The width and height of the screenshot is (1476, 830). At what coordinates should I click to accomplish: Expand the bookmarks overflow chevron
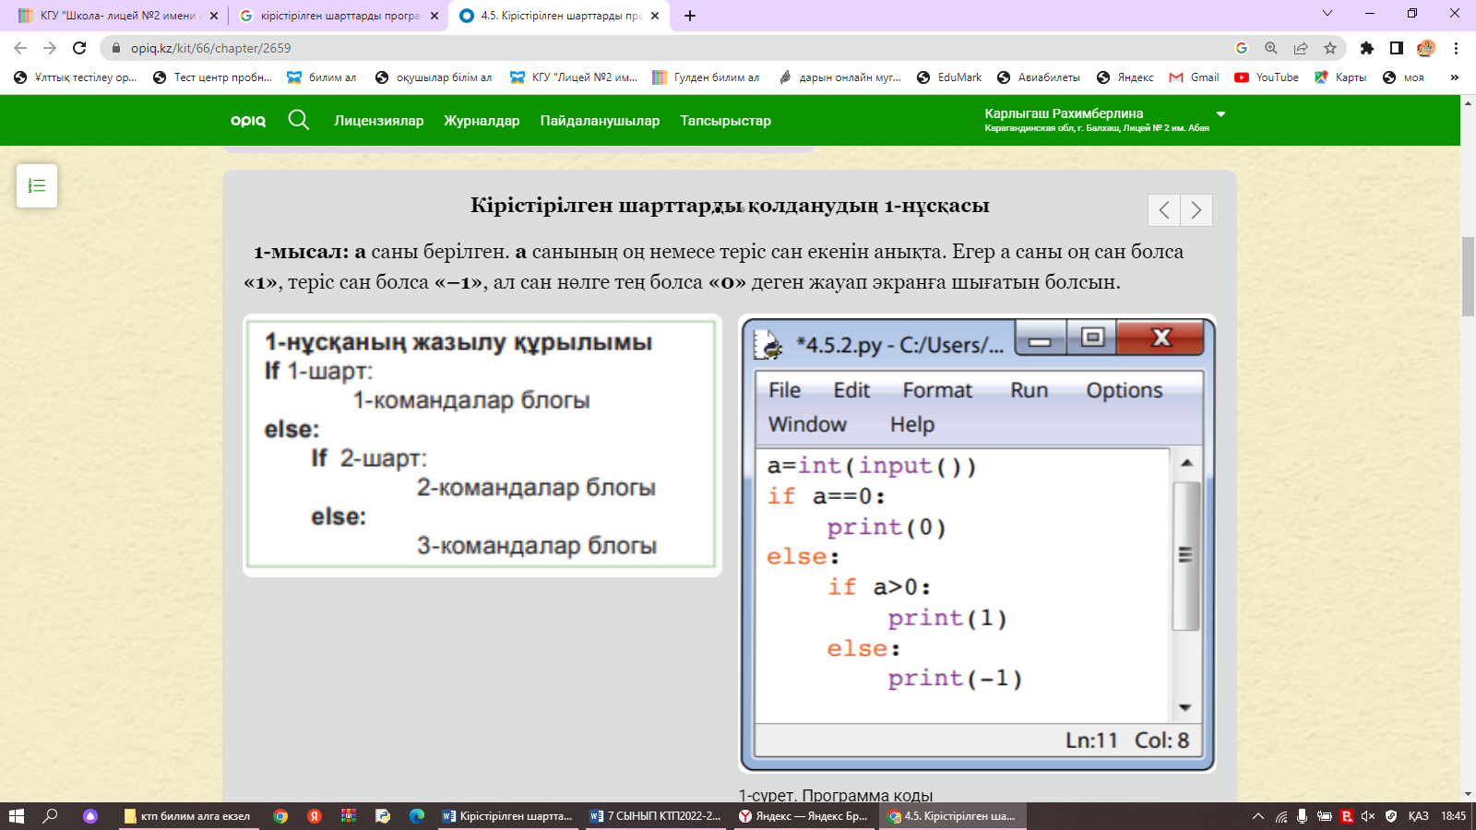[x=1454, y=77]
